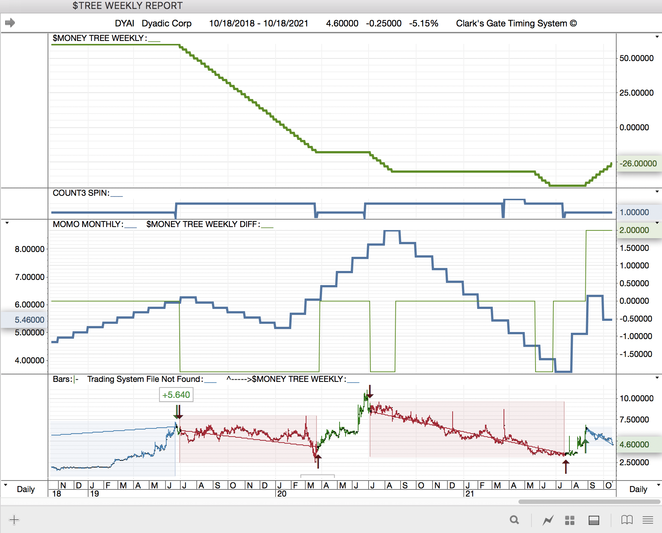Click the $MONEY TREE WEEKLY DIFF indicator label
This screenshot has width=662, height=533.
click(x=203, y=224)
